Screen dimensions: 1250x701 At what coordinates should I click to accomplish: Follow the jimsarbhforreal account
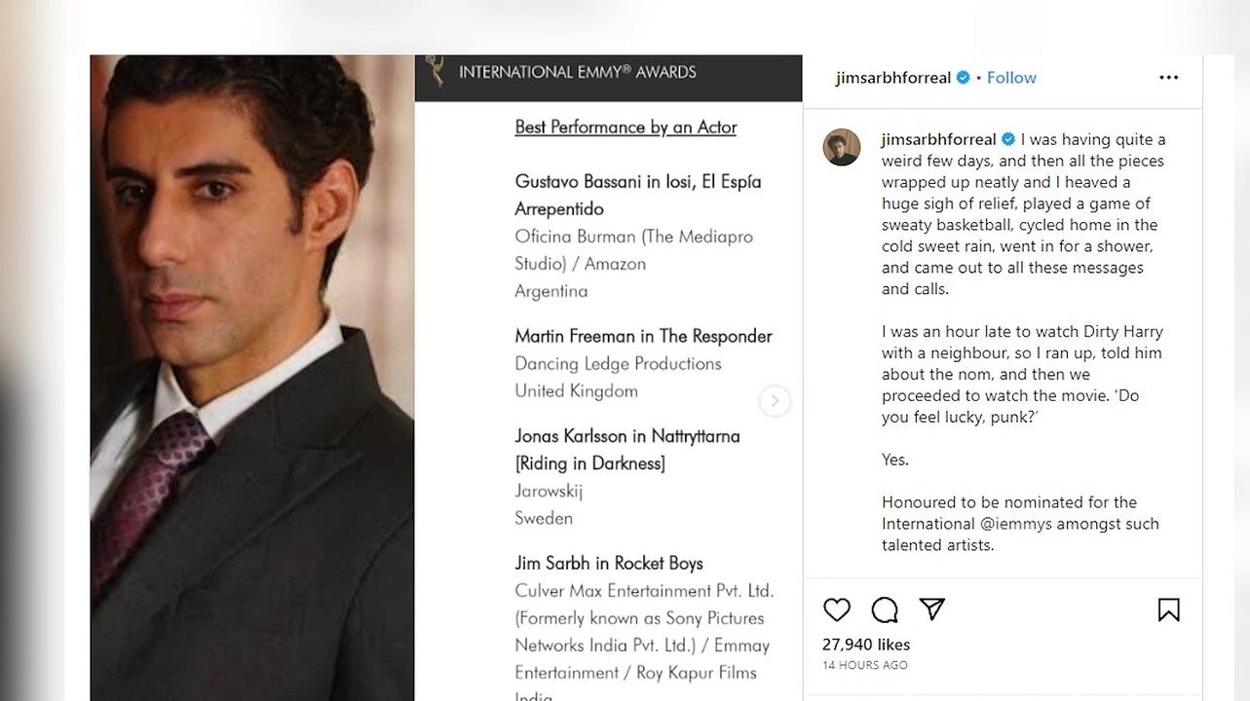tap(1011, 78)
